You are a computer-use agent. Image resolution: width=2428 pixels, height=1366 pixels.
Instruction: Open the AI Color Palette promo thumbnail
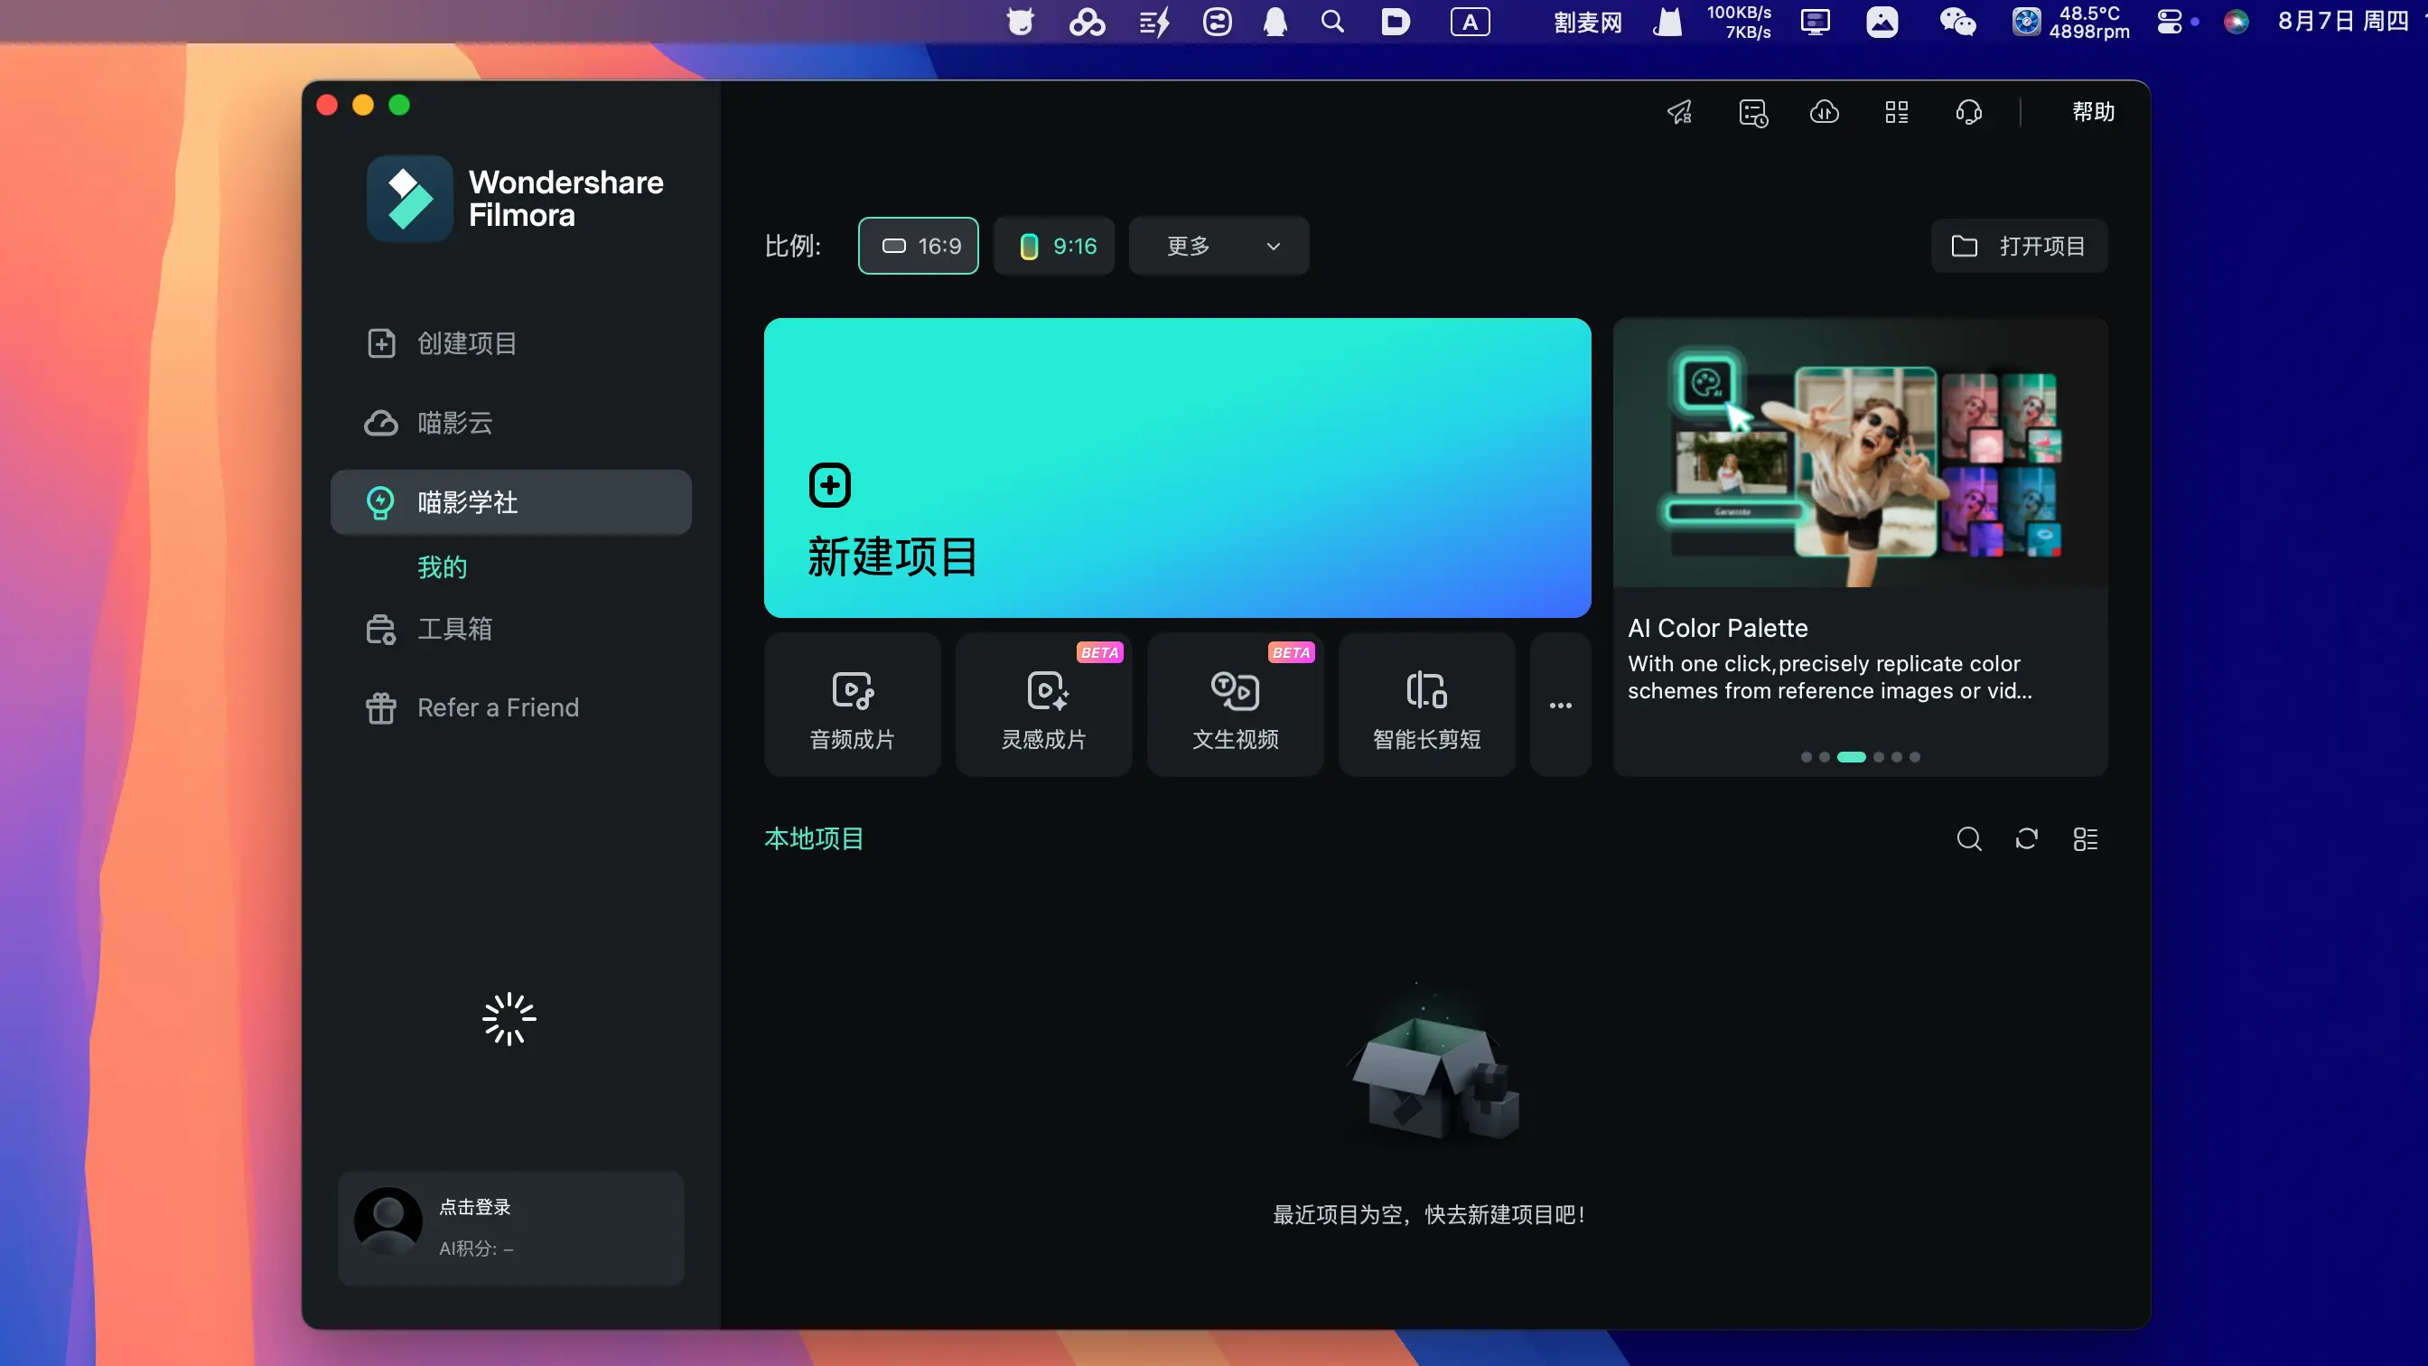(x=1860, y=454)
